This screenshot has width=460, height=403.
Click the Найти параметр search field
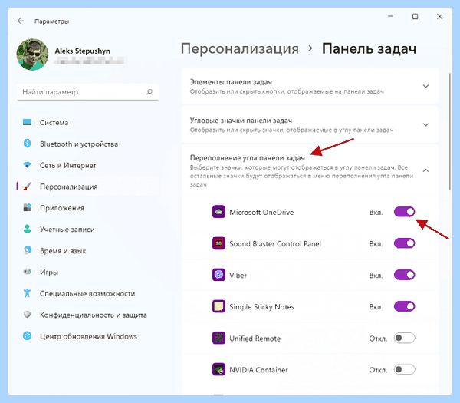click(88, 92)
